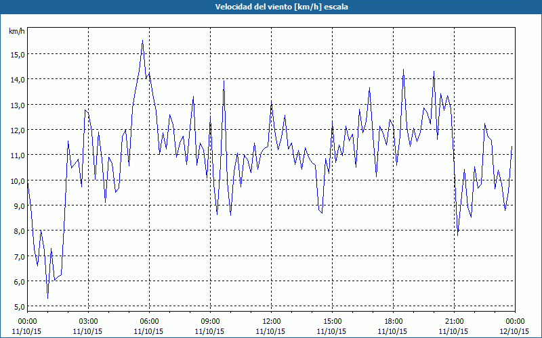This screenshot has height=338, width=542.
Task: Click the km/h unit label
Action: tap(17, 31)
